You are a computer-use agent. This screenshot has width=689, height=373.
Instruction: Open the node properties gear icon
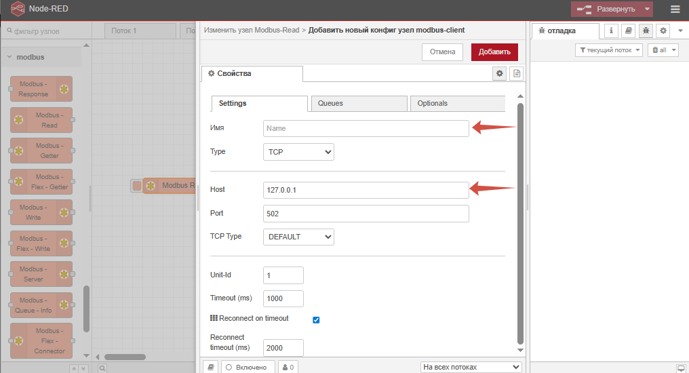[x=500, y=73]
